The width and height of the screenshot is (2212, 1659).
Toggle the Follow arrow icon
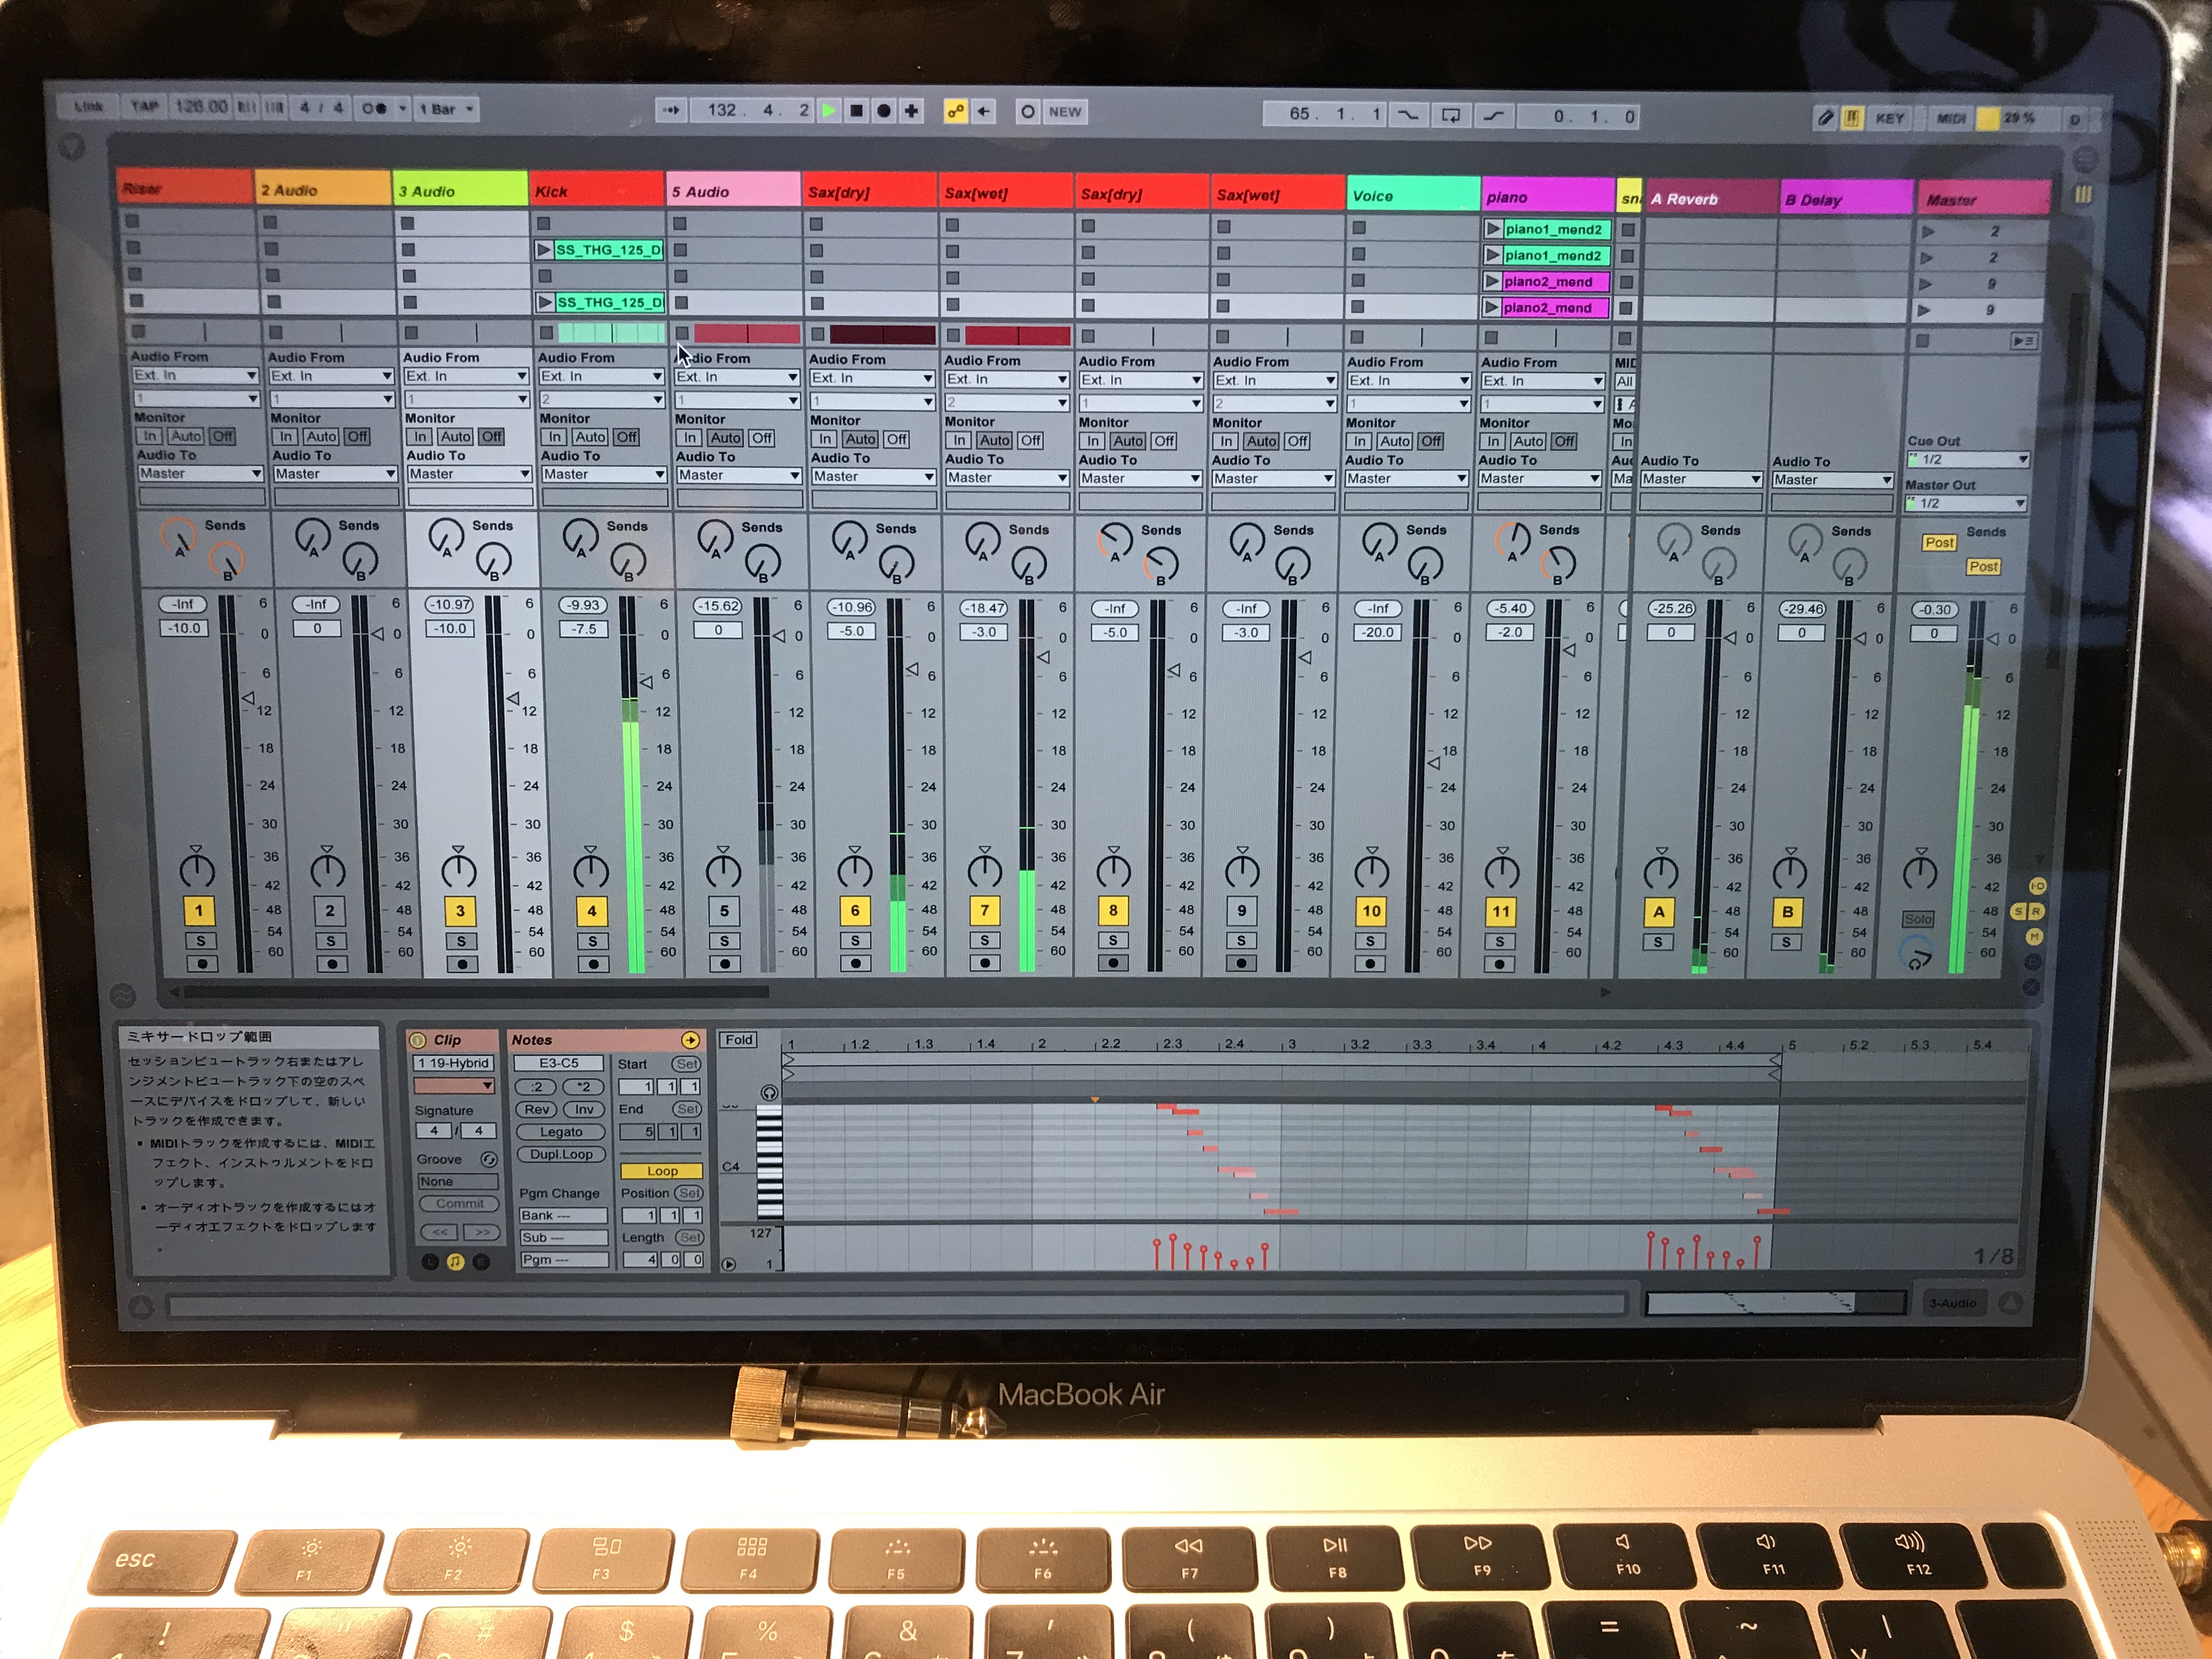pyautogui.click(x=671, y=110)
